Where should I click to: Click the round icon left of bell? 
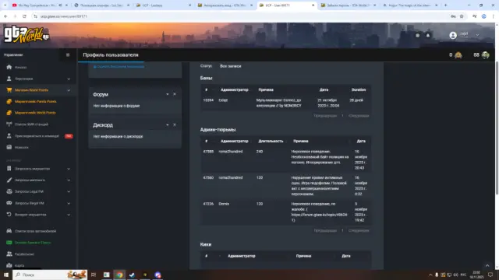[418, 35]
